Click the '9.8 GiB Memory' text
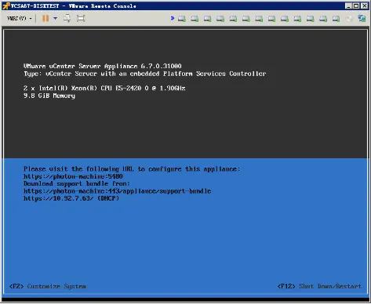The image size is (371, 304). [49, 96]
